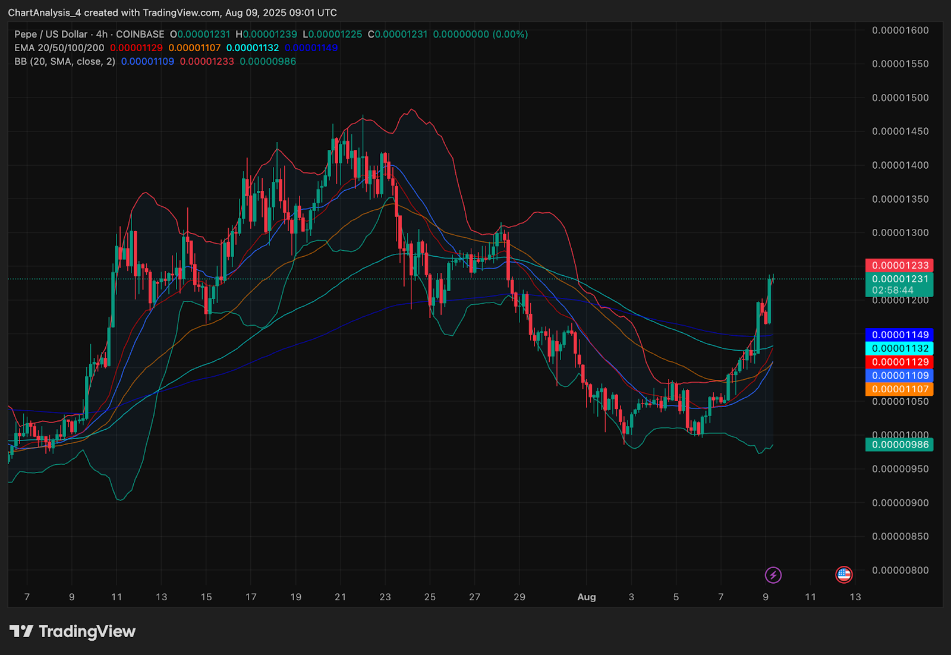951x655 pixels.
Task: Select the red 0.00001233 price axis tag
Action: coord(899,266)
